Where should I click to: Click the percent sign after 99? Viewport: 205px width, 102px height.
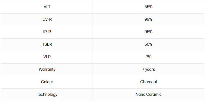tap(151, 19)
